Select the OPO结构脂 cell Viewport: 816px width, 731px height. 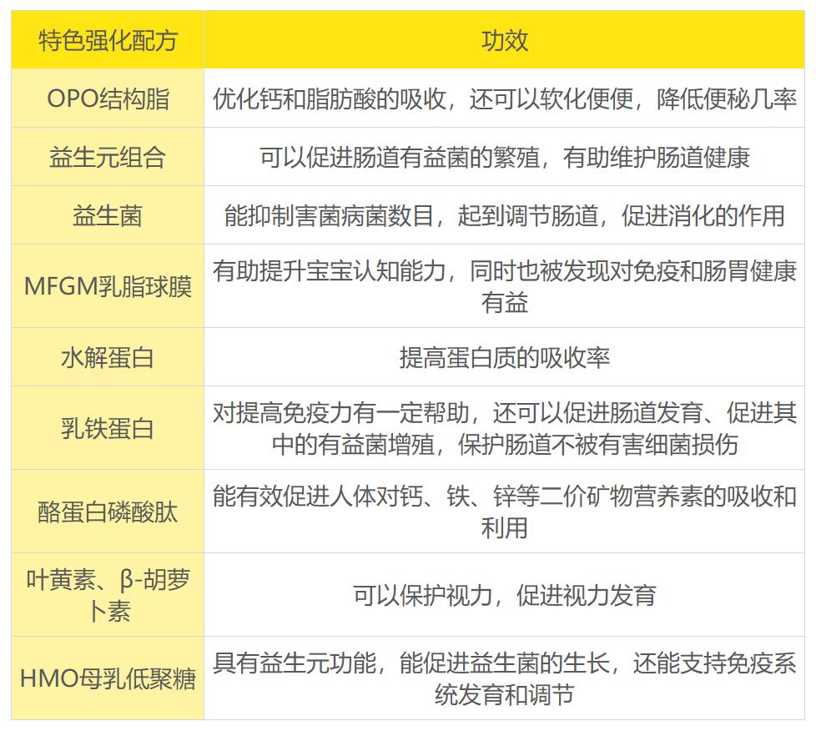tap(108, 98)
